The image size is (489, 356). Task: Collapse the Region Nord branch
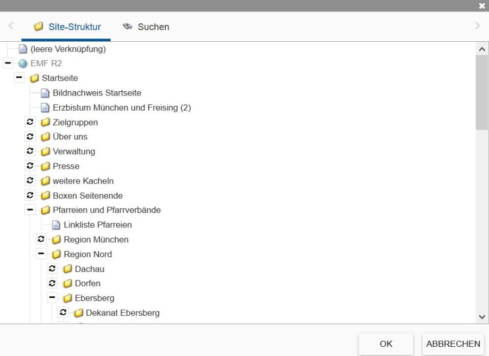pyautogui.click(x=41, y=254)
